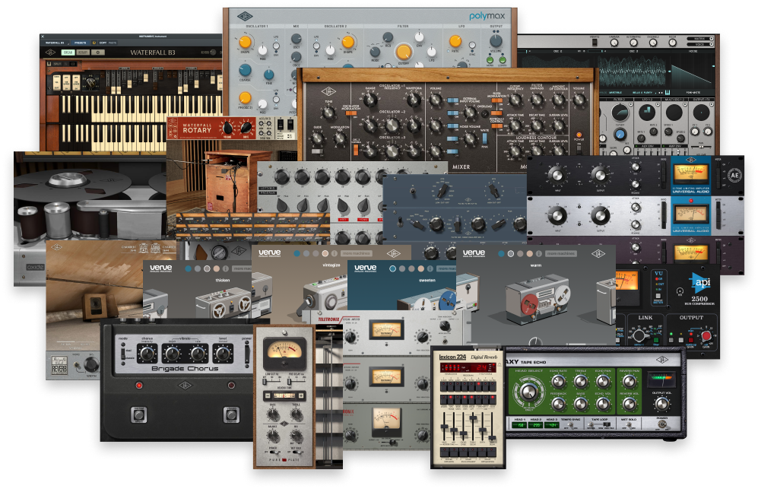
Task: Open Waterfall B3 settings gear tab
Action: 97,52
